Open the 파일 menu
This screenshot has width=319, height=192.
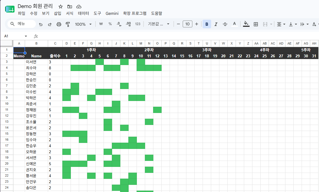(22, 13)
